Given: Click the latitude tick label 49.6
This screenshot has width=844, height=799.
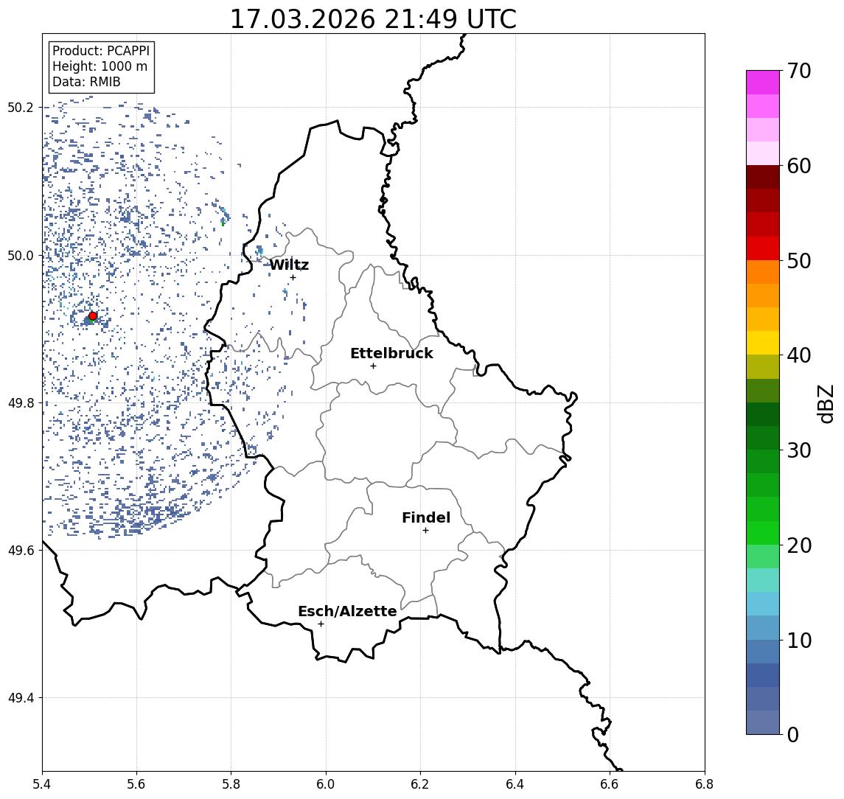Looking at the screenshot, I should click(x=20, y=551).
